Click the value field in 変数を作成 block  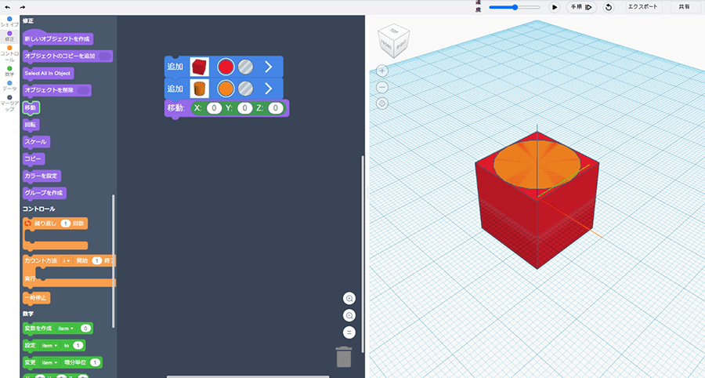(x=85, y=329)
